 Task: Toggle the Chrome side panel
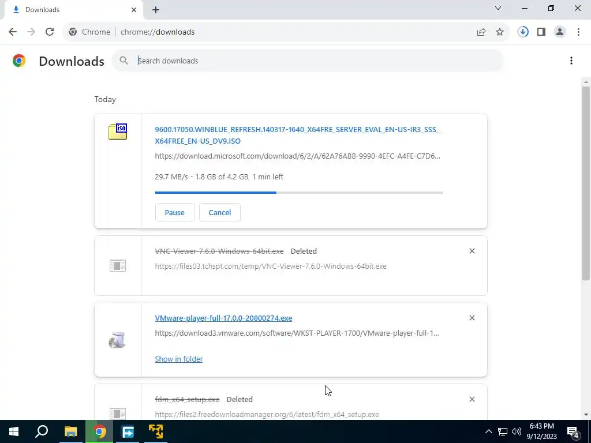541,32
